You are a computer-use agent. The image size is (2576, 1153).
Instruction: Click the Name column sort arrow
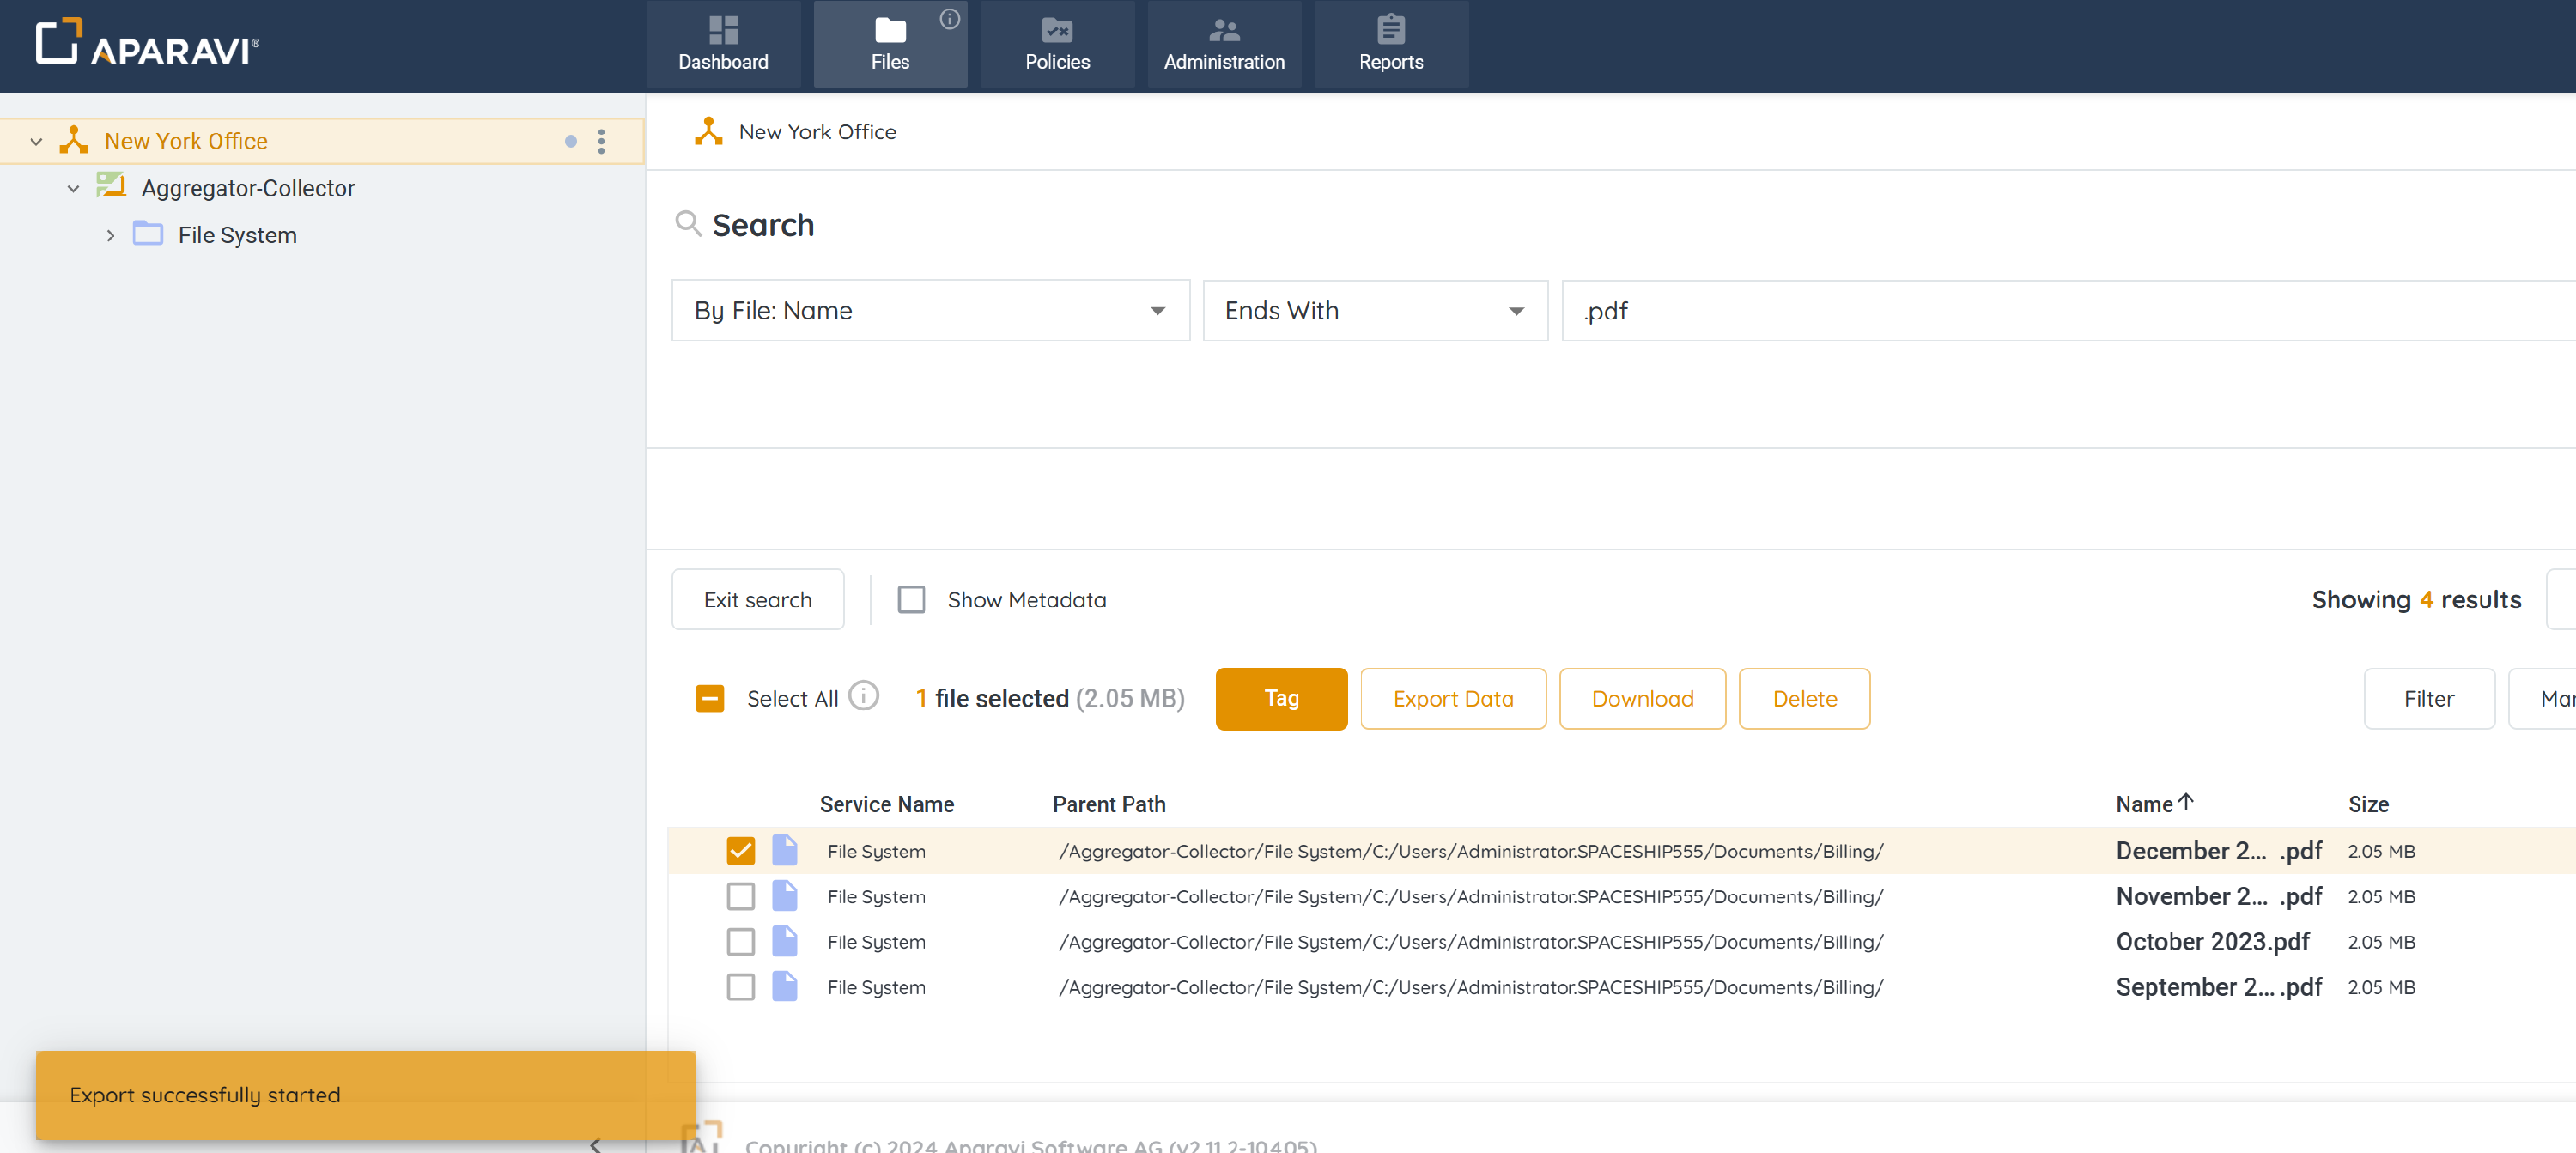pyautogui.click(x=2186, y=802)
